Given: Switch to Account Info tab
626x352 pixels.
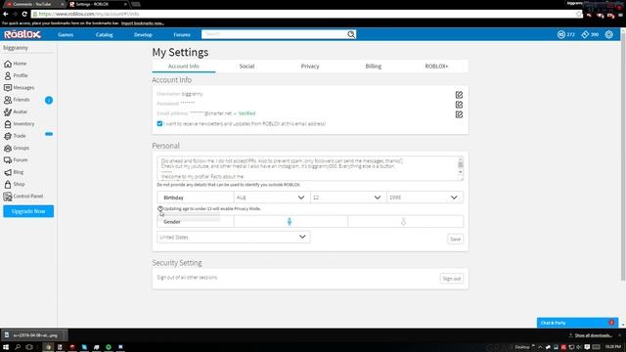Looking at the screenshot, I should 183,66.
